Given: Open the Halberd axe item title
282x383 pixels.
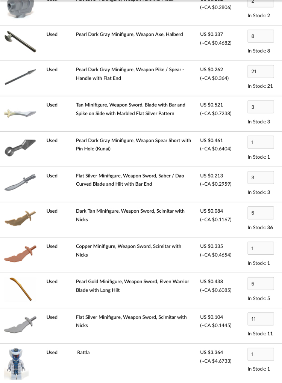Looking at the screenshot, I should pyautogui.click(x=129, y=34).
